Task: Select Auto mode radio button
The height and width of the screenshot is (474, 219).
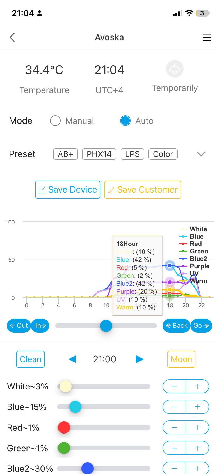Action: tap(125, 121)
